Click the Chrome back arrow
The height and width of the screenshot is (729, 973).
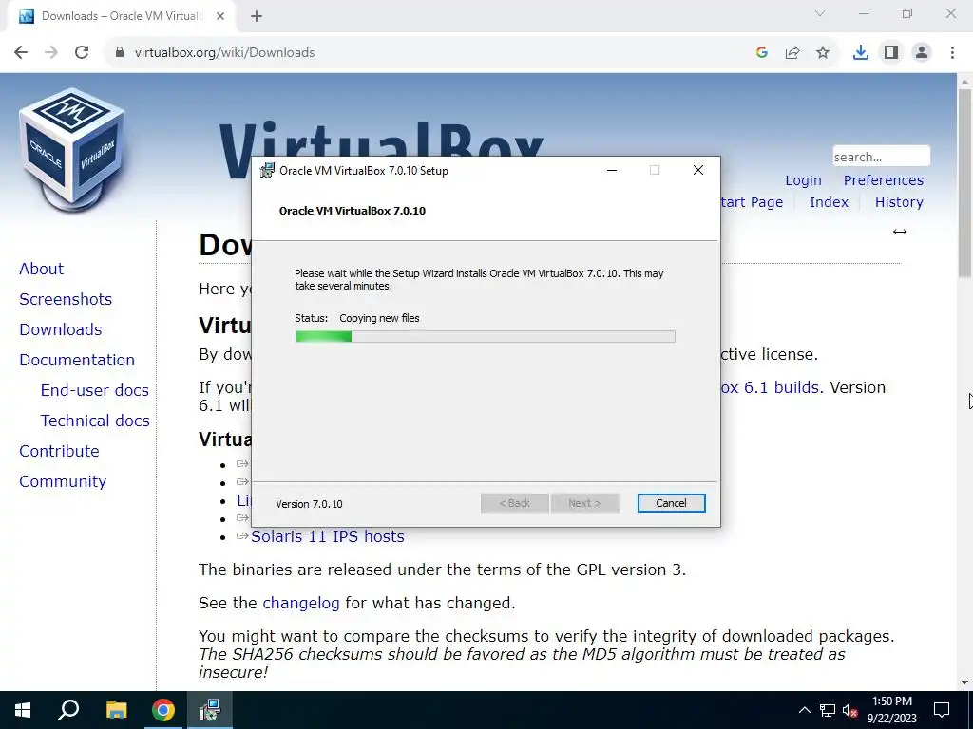tap(21, 53)
